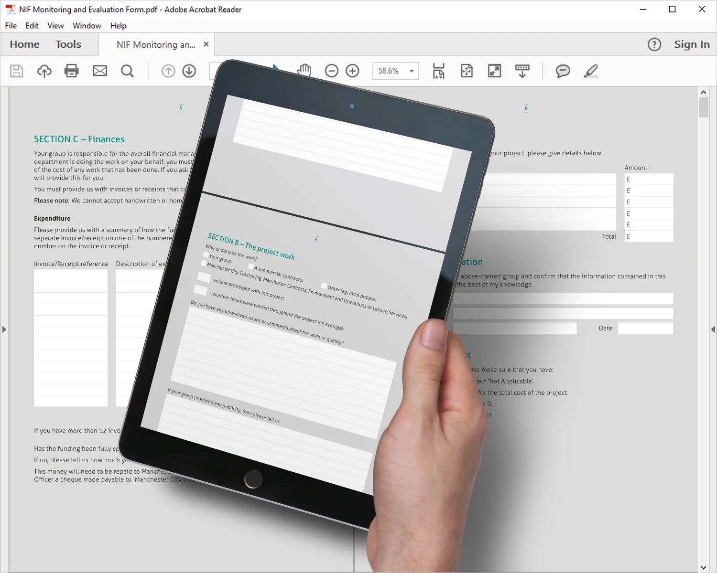This screenshot has width=717, height=573.
Task: Switch to the Home tab
Action: (x=25, y=44)
